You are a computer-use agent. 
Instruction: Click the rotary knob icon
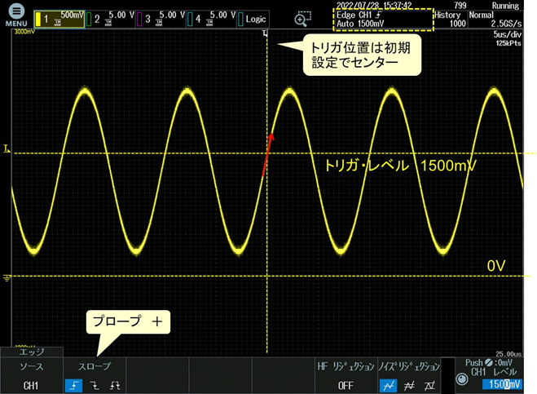click(x=462, y=379)
